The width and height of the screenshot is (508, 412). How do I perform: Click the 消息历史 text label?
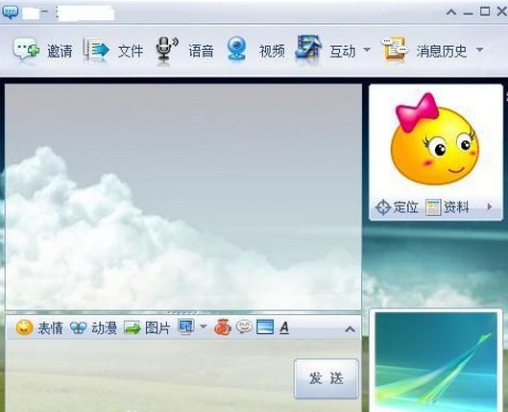pyautogui.click(x=442, y=51)
